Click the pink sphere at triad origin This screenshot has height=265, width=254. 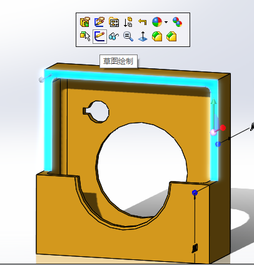213,132
